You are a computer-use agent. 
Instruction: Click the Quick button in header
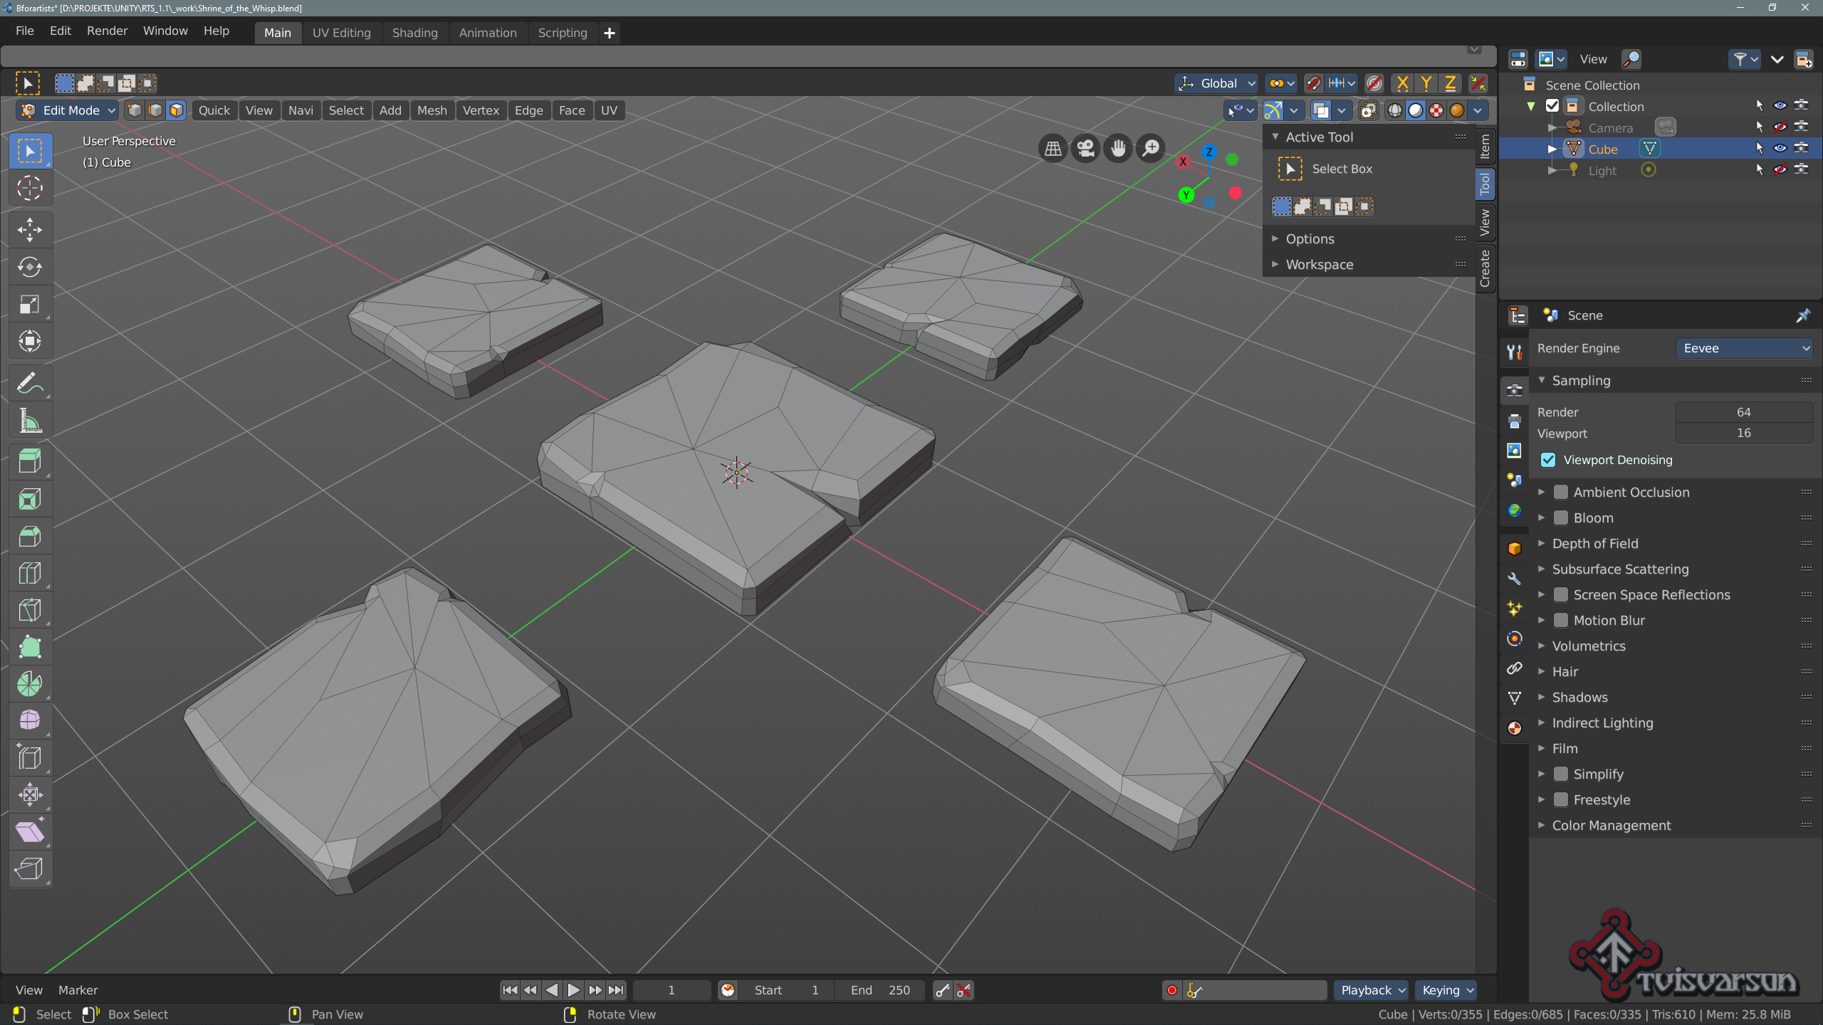(x=214, y=110)
